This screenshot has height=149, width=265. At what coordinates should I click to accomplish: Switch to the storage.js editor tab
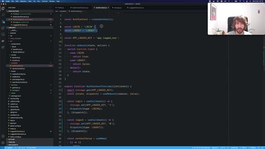(x=118, y=7)
